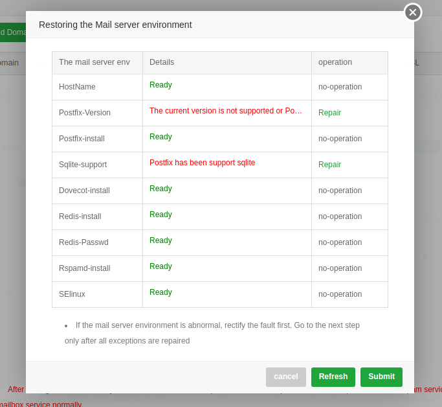
Task: Click the Dovecot-install row label
Action: pyautogui.click(x=84, y=191)
